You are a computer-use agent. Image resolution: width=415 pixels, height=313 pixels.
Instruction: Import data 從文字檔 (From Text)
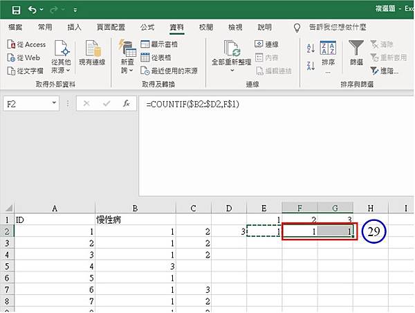coord(26,71)
